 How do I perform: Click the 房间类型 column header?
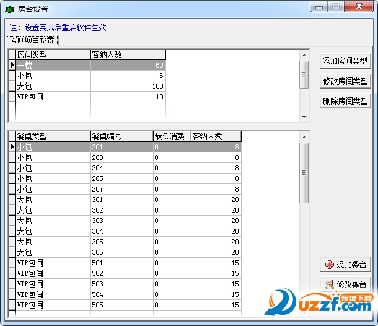(53, 55)
